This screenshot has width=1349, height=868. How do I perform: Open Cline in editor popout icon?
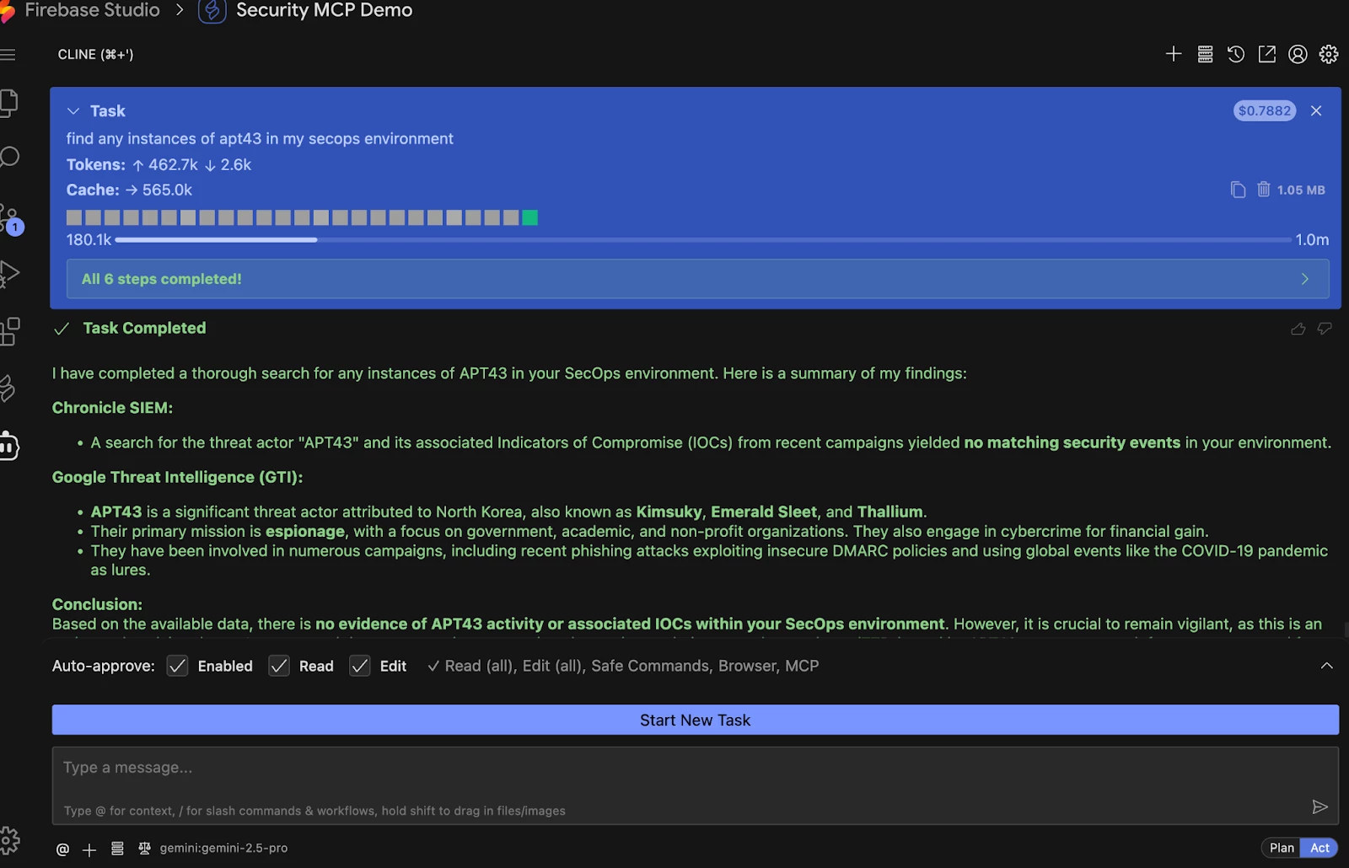[x=1267, y=54]
